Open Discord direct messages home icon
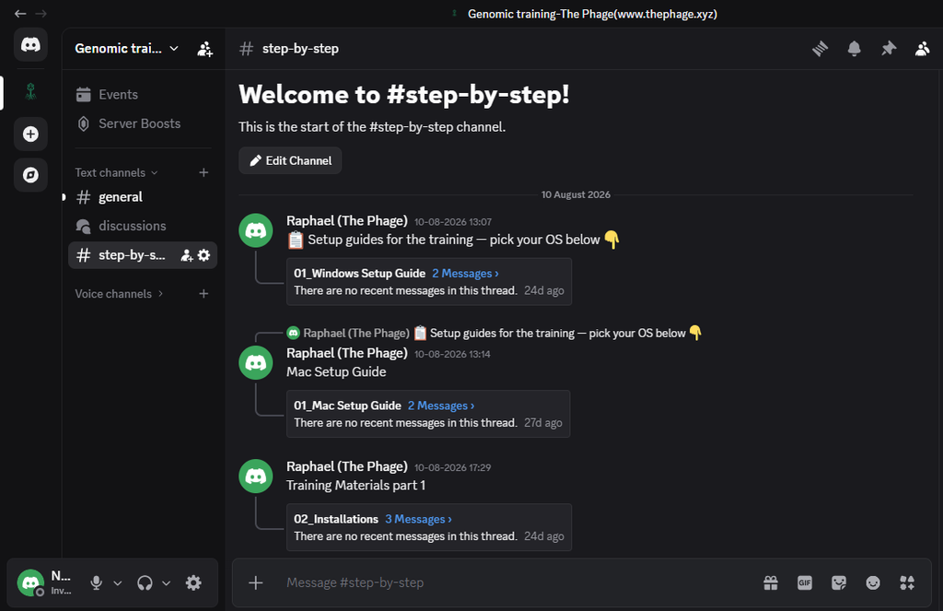The width and height of the screenshot is (943, 611). 30,44
